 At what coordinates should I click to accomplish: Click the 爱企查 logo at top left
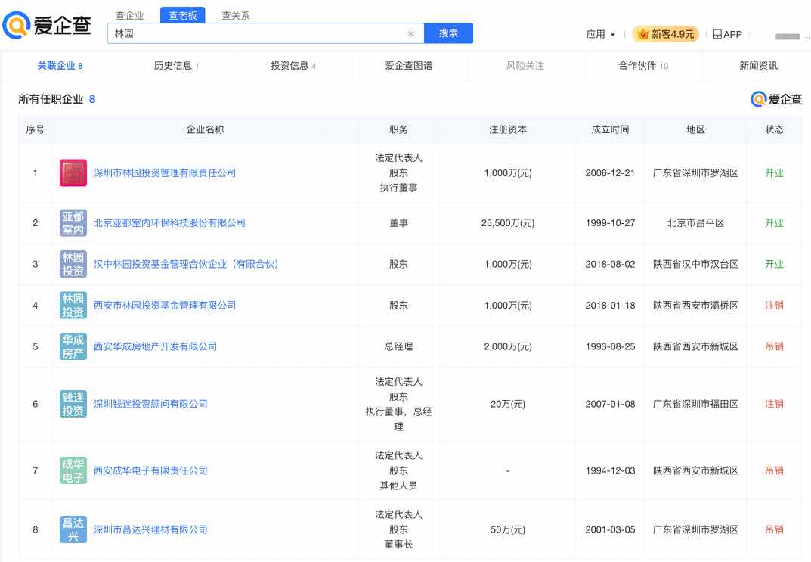[47, 25]
